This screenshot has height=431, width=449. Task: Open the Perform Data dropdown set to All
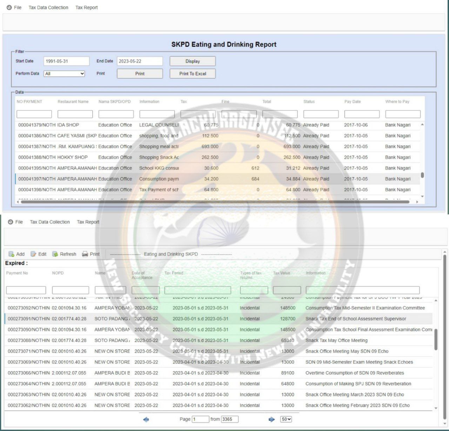click(x=64, y=74)
